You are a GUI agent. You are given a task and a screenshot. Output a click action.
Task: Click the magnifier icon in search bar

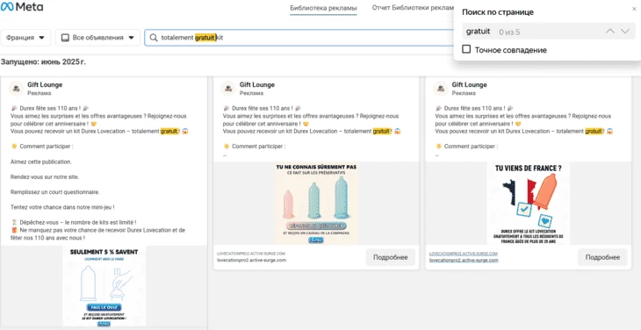point(154,38)
